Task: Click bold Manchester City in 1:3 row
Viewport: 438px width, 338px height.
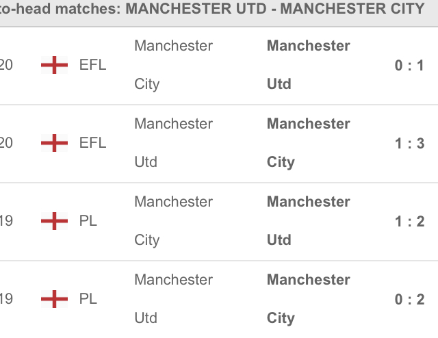Action: [309, 143]
